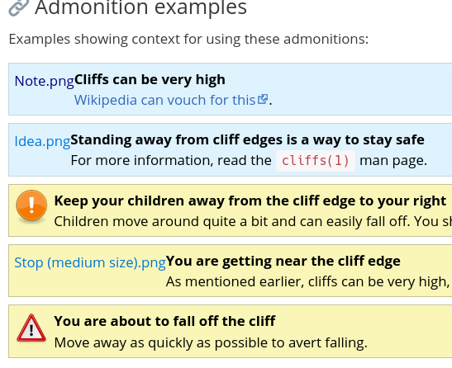Click the red triangle warning icon
The height and width of the screenshot is (368, 452).
pos(31,328)
